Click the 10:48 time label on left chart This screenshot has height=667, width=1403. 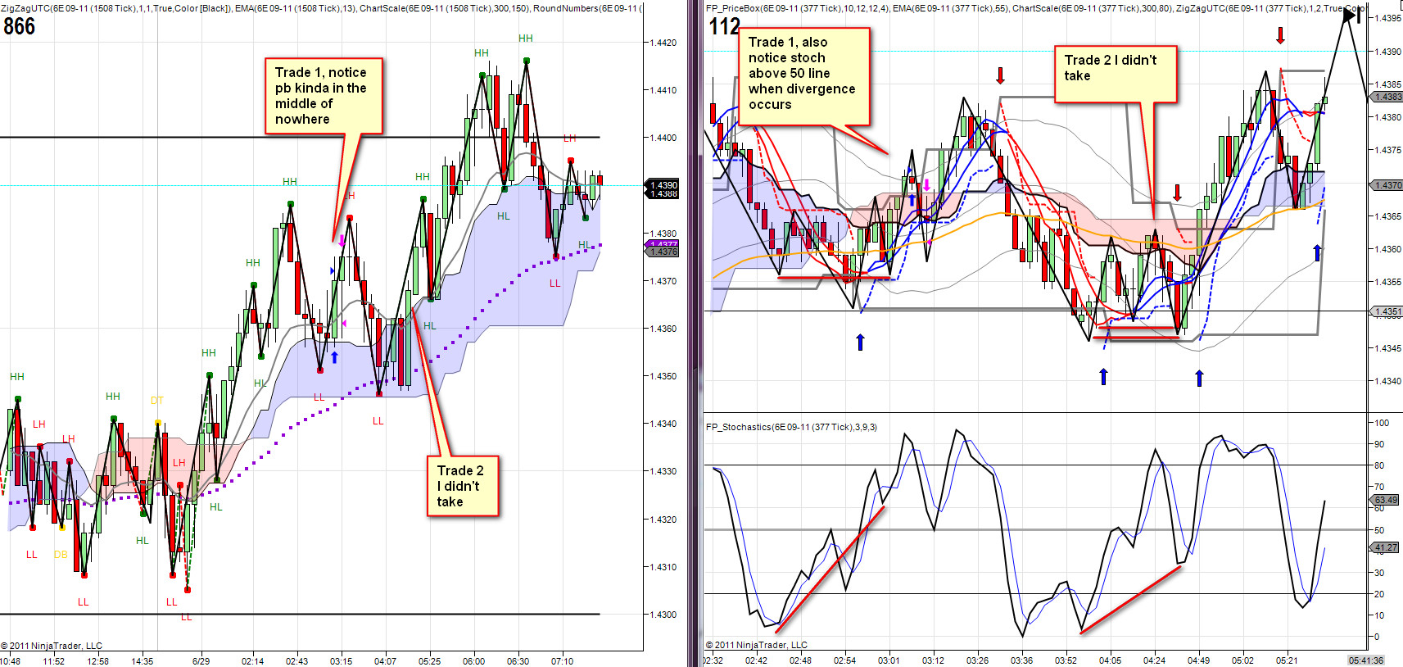click(x=11, y=661)
